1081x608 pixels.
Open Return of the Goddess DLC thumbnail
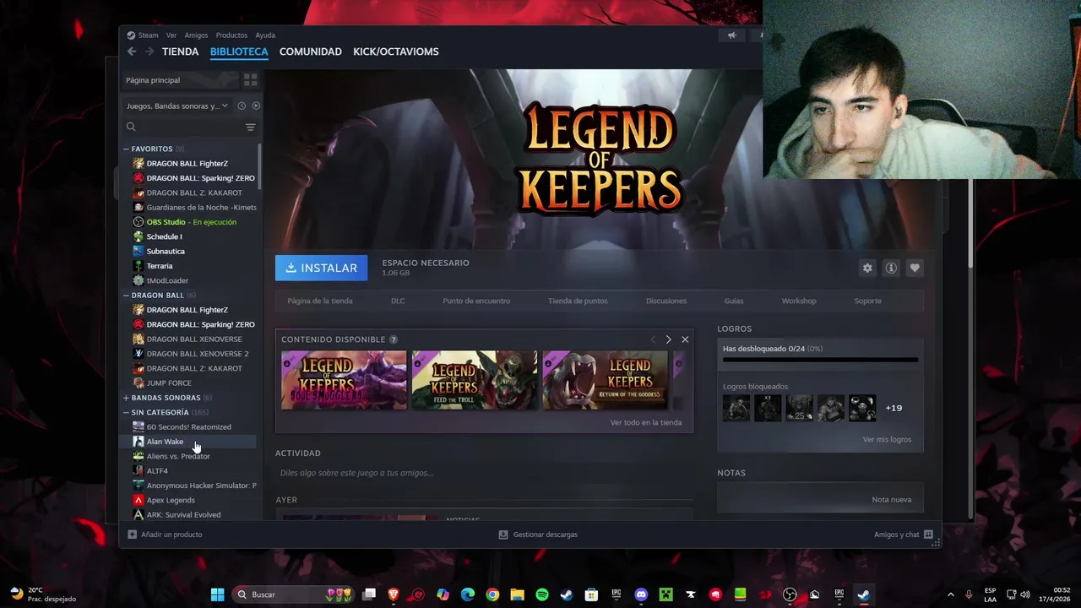click(605, 380)
